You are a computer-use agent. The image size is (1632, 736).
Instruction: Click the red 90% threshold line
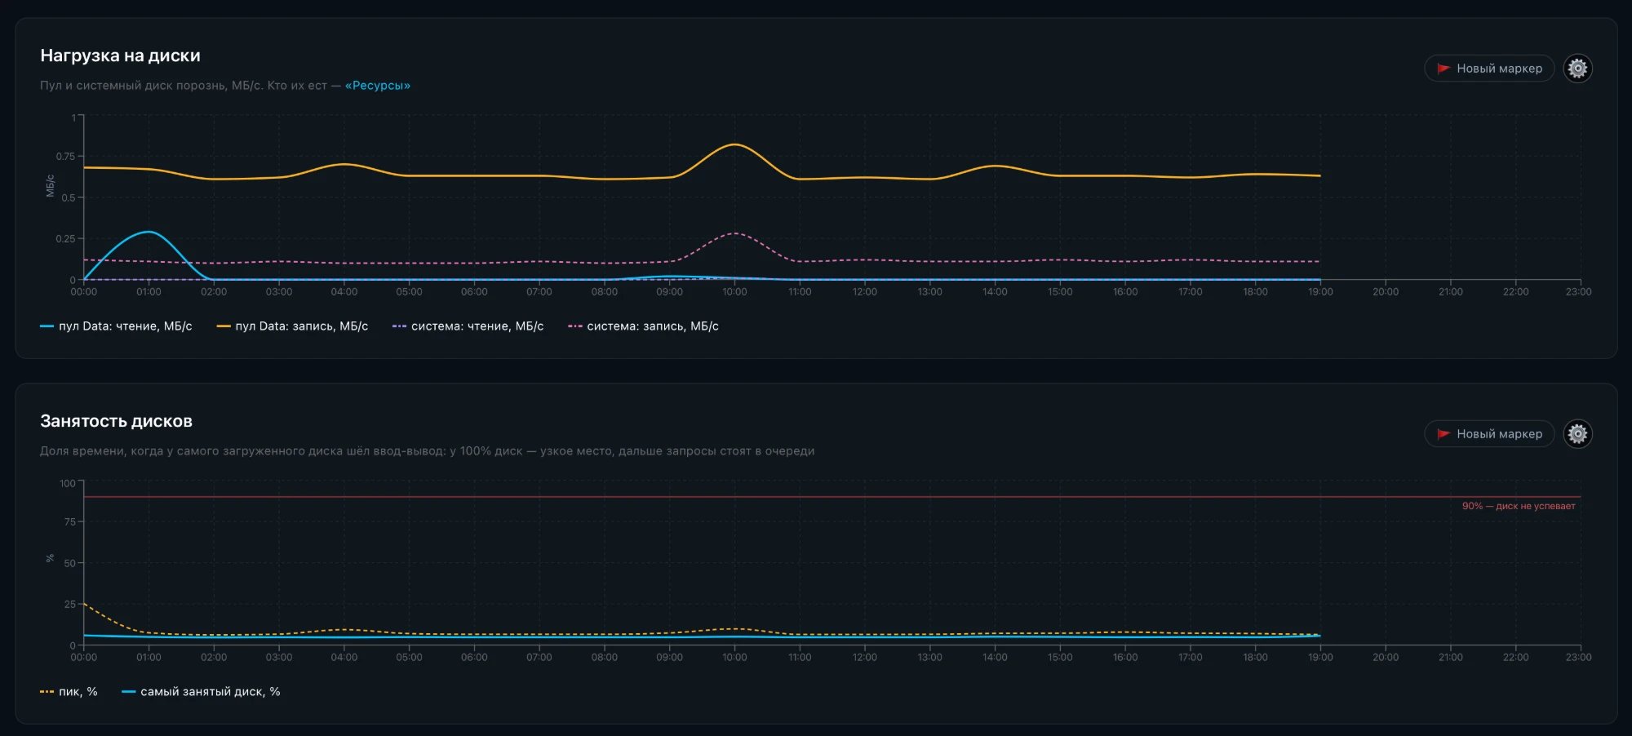(x=832, y=497)
